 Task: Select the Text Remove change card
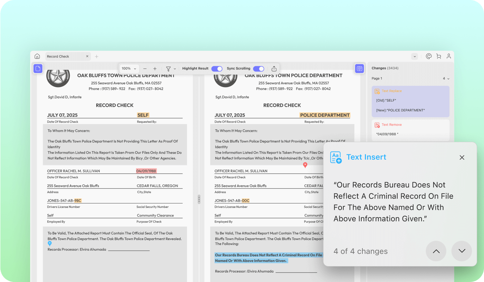click(411, 130)
